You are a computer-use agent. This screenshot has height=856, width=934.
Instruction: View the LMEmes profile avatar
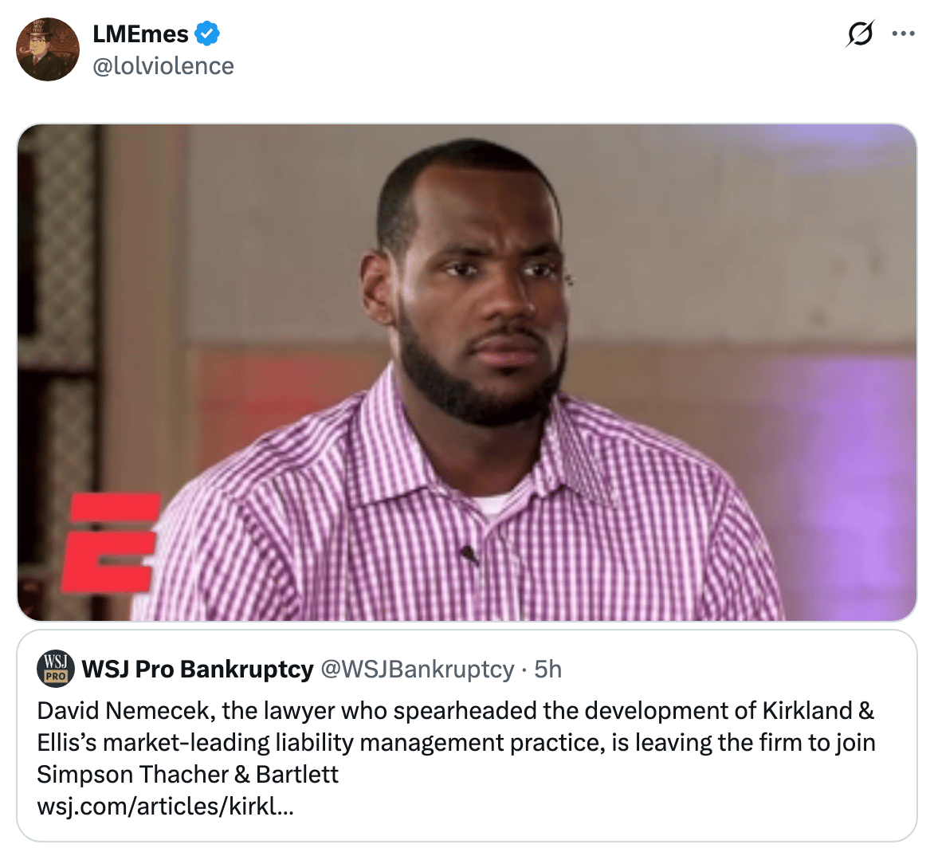click(x=48, y=49)
